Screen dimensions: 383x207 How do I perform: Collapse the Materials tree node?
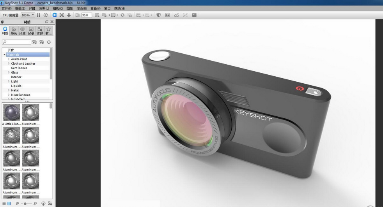pyautogui.click(x=5, y=54)
